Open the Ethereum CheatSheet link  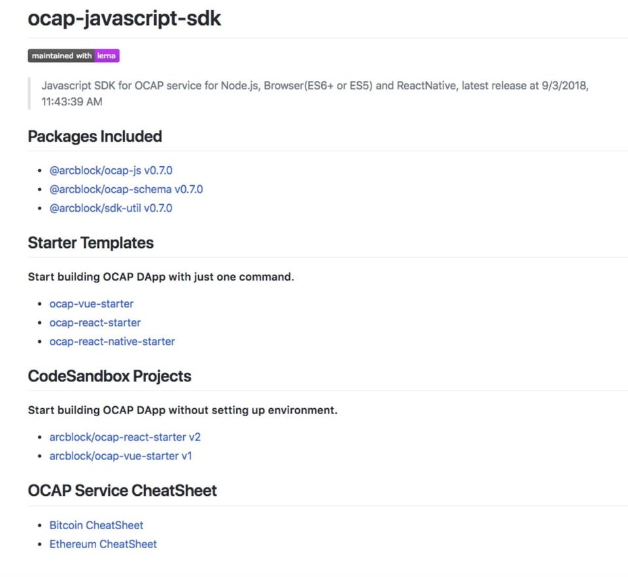(103, 544)
